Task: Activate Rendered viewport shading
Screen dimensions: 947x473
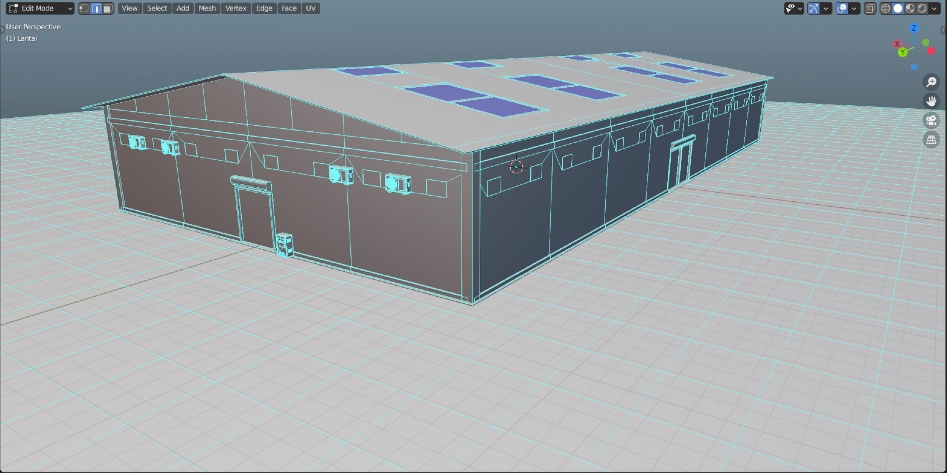Action: coord(922,8)
